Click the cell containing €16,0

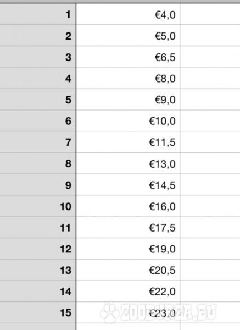128,206
